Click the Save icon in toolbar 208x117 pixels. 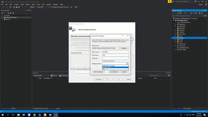point(17,7)
